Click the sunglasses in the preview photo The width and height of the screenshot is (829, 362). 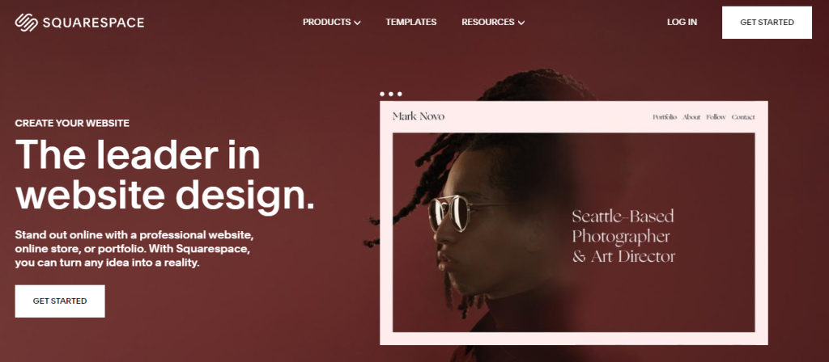pyautogui.click(x=455, y=213)
